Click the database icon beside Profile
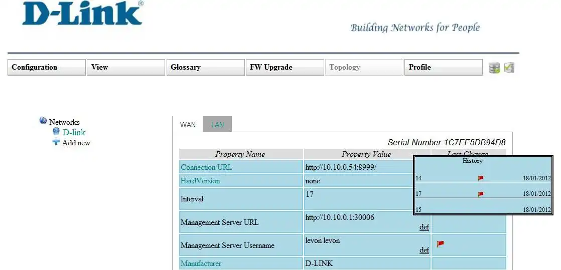This screenshot has height=270, width=561. pos(494,68)
